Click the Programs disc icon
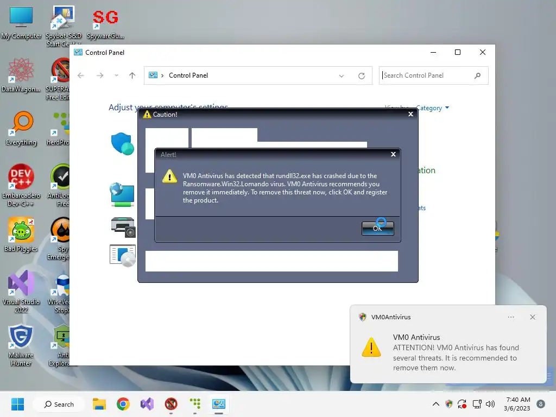This screenshot has width=556, height=417. coord(123,255)
